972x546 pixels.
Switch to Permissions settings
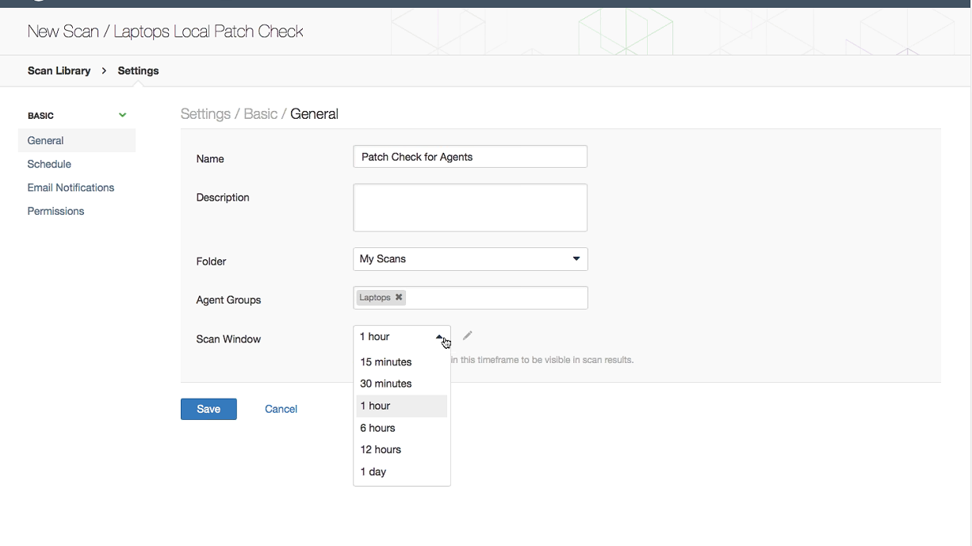coord(55,212)
